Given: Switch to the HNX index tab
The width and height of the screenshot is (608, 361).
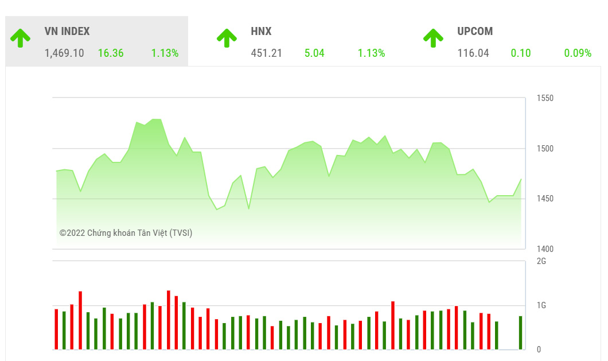Looking at the screenshot, I should tap(261, 32).
